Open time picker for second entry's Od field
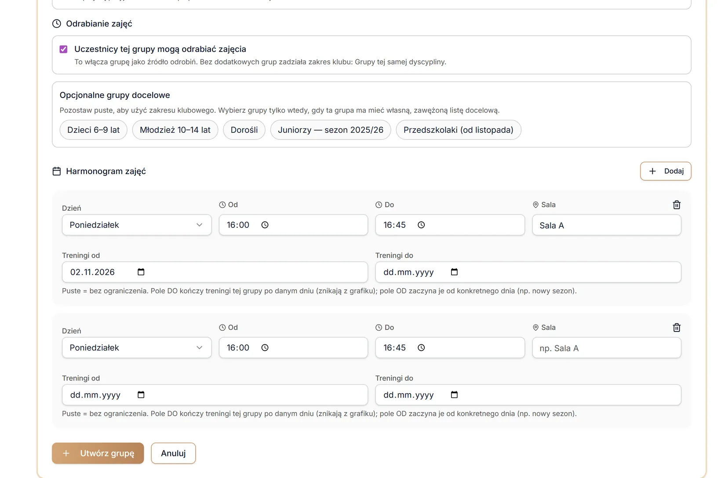 [x=265, y=348]
